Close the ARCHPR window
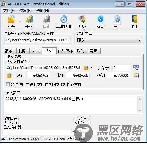Screen dimensions: 147x144 point(141,4)
